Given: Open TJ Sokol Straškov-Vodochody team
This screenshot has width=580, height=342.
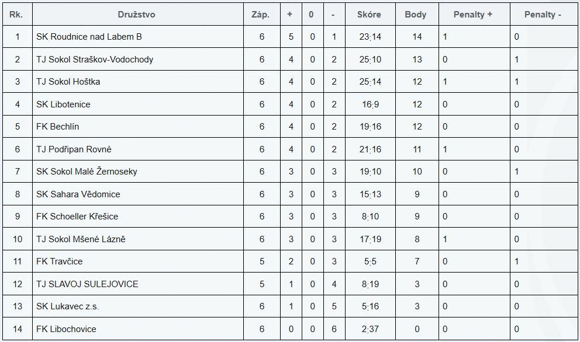Looking at the screenshot, I should [95, 60].
